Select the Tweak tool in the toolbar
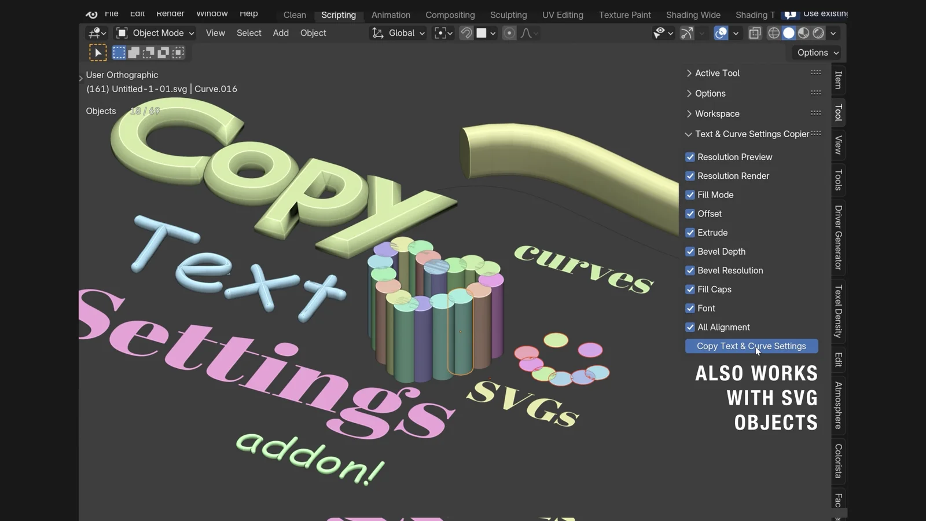Image resolution: width=926 pixels, height=521 pixels. point(97,52)
